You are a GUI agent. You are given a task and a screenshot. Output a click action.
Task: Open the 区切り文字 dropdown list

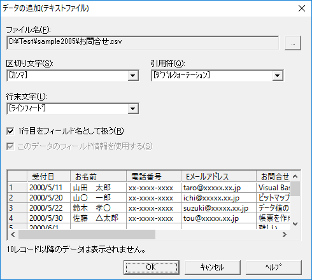coord(133,75)
